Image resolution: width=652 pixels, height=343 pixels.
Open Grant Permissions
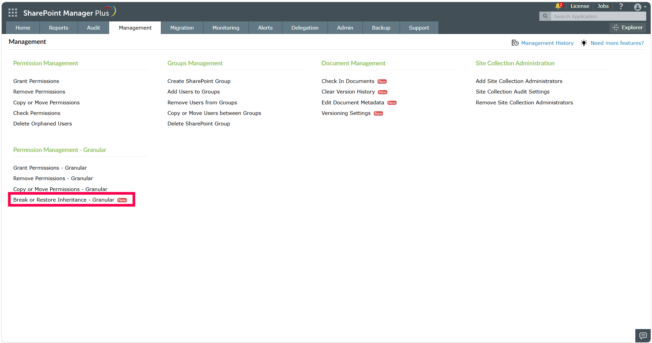pyautogui.click(x=36, y=81)
